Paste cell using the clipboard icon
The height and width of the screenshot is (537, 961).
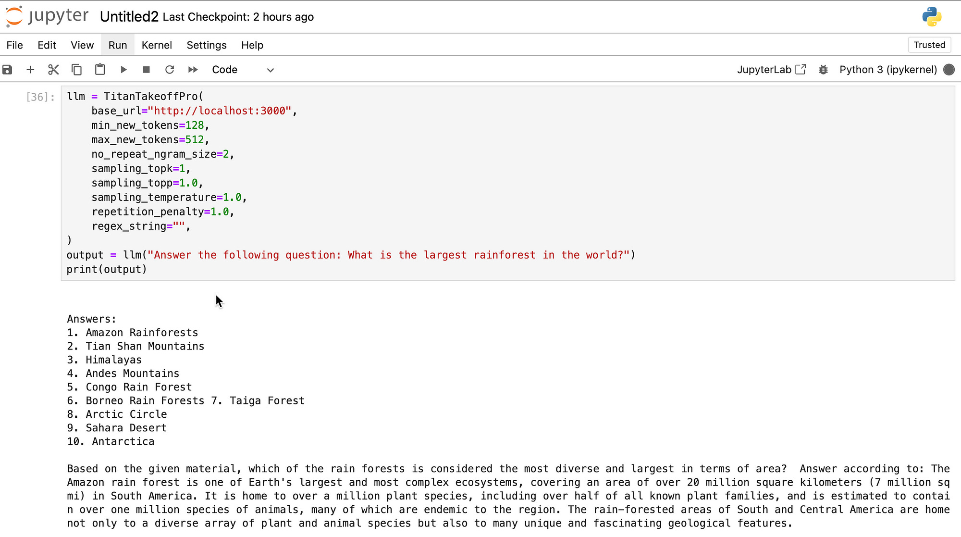[x=100, y=70]
